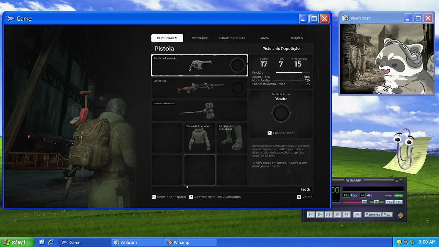Switch to the Inventário tab
The width and height of the screenshot is (439, 247).
[x=200, y=38]
